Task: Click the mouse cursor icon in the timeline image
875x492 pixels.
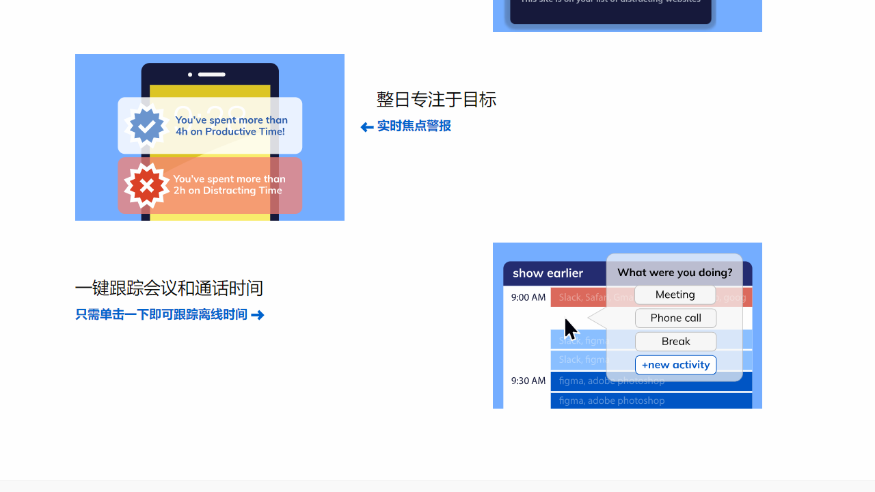Action: [x=569, y=327]
